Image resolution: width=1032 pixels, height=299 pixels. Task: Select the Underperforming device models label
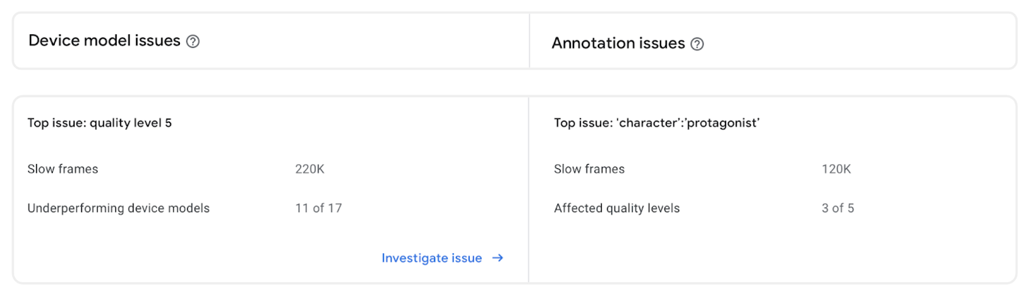[x=119, y=208]
